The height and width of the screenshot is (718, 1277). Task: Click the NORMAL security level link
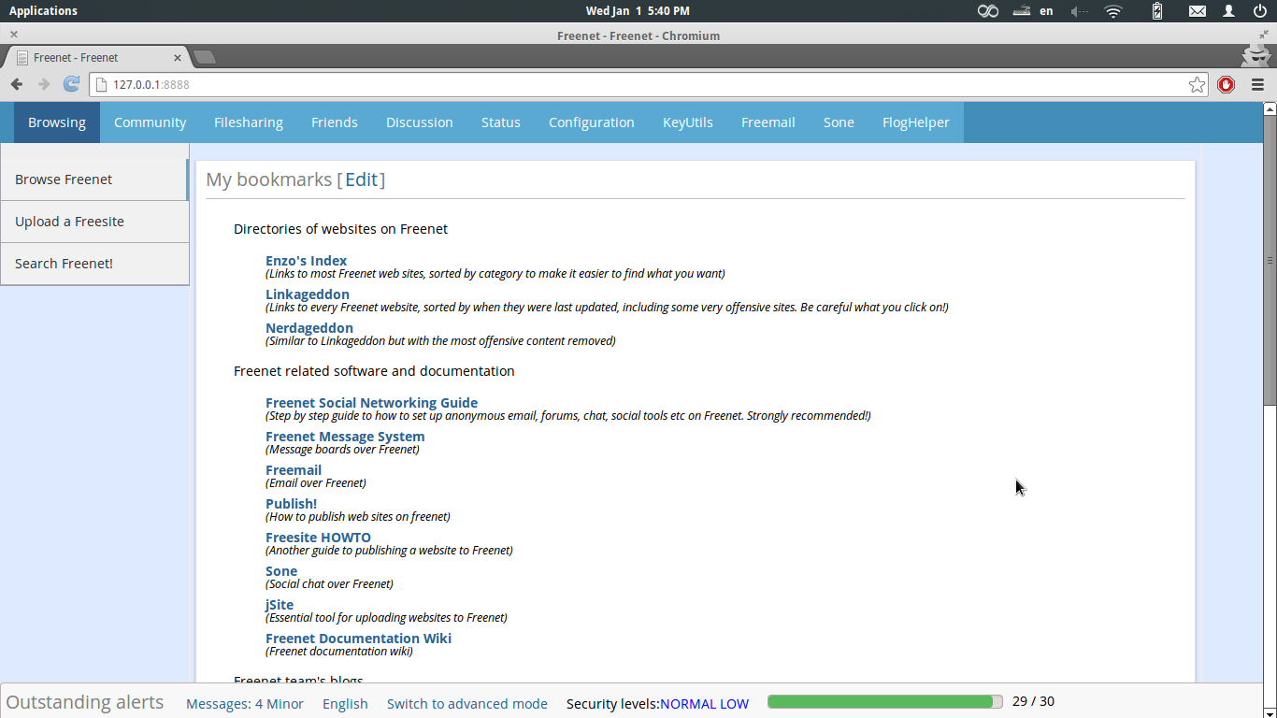tap(688, 704)
